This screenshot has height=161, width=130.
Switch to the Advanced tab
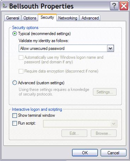click(90, 18)
